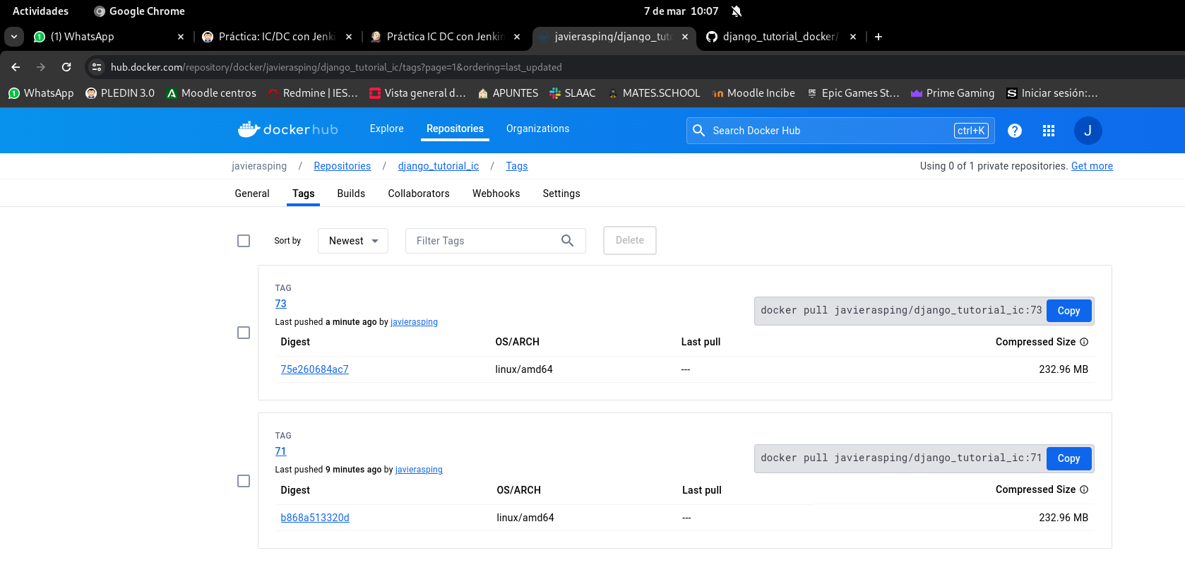Open Organizations in the top navigation

538,129
